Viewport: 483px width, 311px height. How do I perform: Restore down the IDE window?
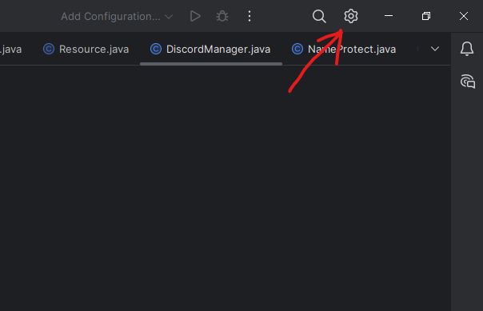(426, 16)
